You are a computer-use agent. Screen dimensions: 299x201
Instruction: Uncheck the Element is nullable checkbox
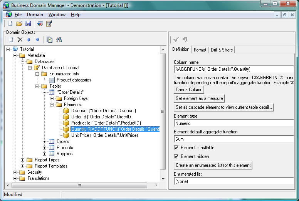[176, 148]
